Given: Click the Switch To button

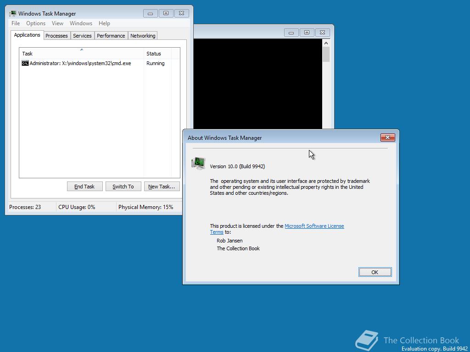Looking at the screenshot, I should point(123,187).
